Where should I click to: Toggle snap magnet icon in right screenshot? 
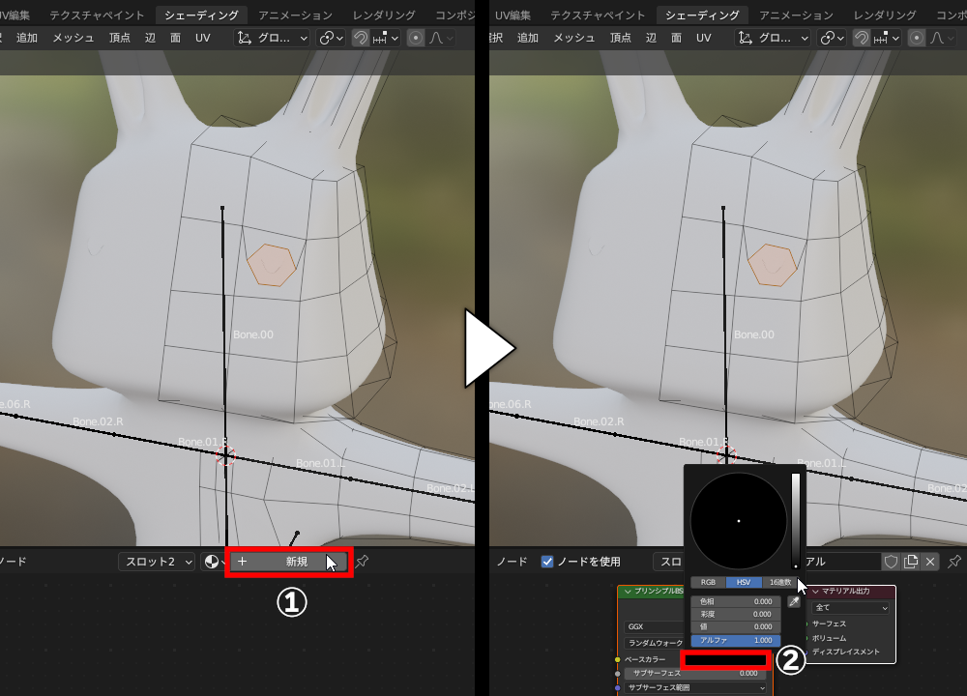(861, 39)
